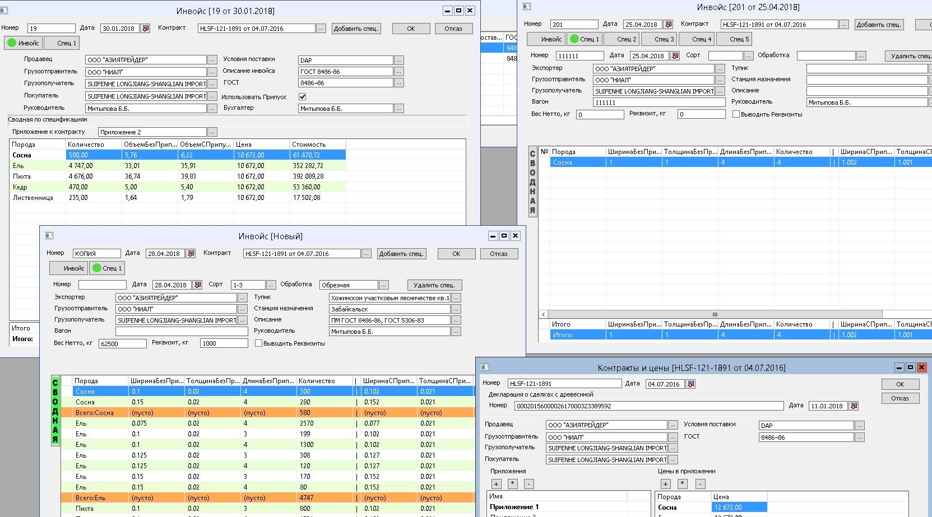Viewport: 932px width, 517px height.
Task: Click Удалить спец. in new invoice
Action: point(434,285)
